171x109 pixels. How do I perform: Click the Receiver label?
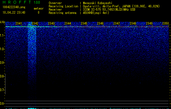pyautogui.click(x=55, y=10)
